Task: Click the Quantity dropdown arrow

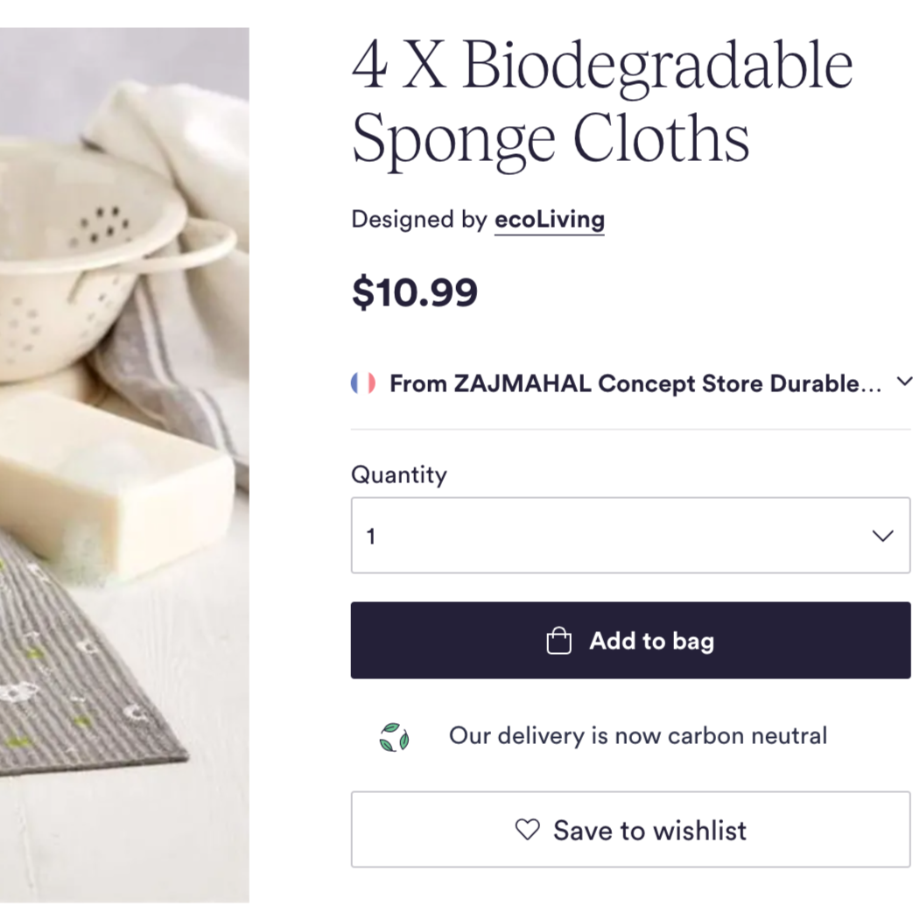Action: point(881,535)
